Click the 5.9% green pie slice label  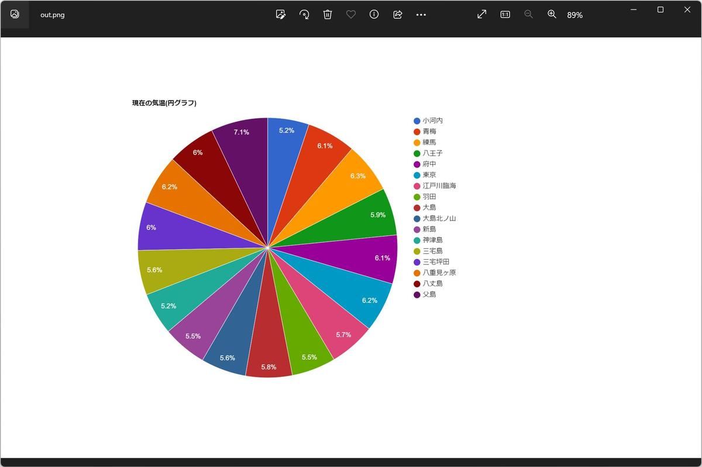[378, 215]
